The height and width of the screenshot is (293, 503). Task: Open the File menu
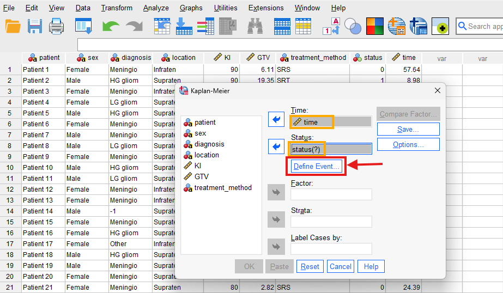tap(9, 8)
